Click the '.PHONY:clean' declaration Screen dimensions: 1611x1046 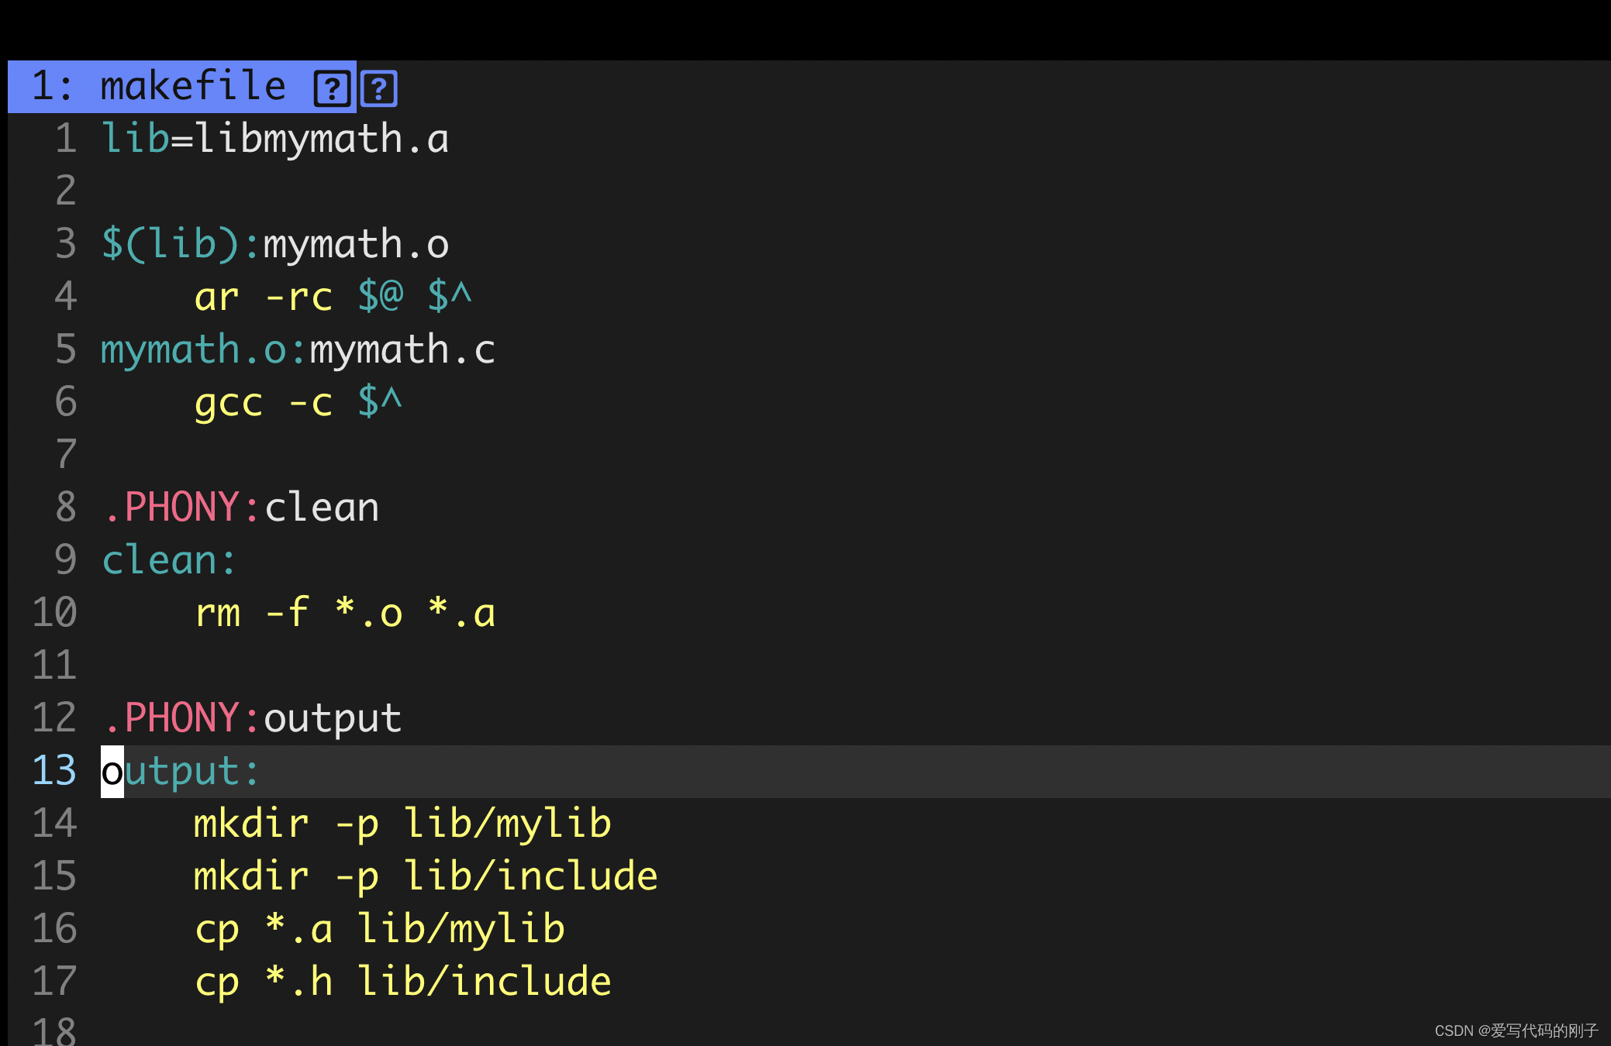tap(241, 508)
